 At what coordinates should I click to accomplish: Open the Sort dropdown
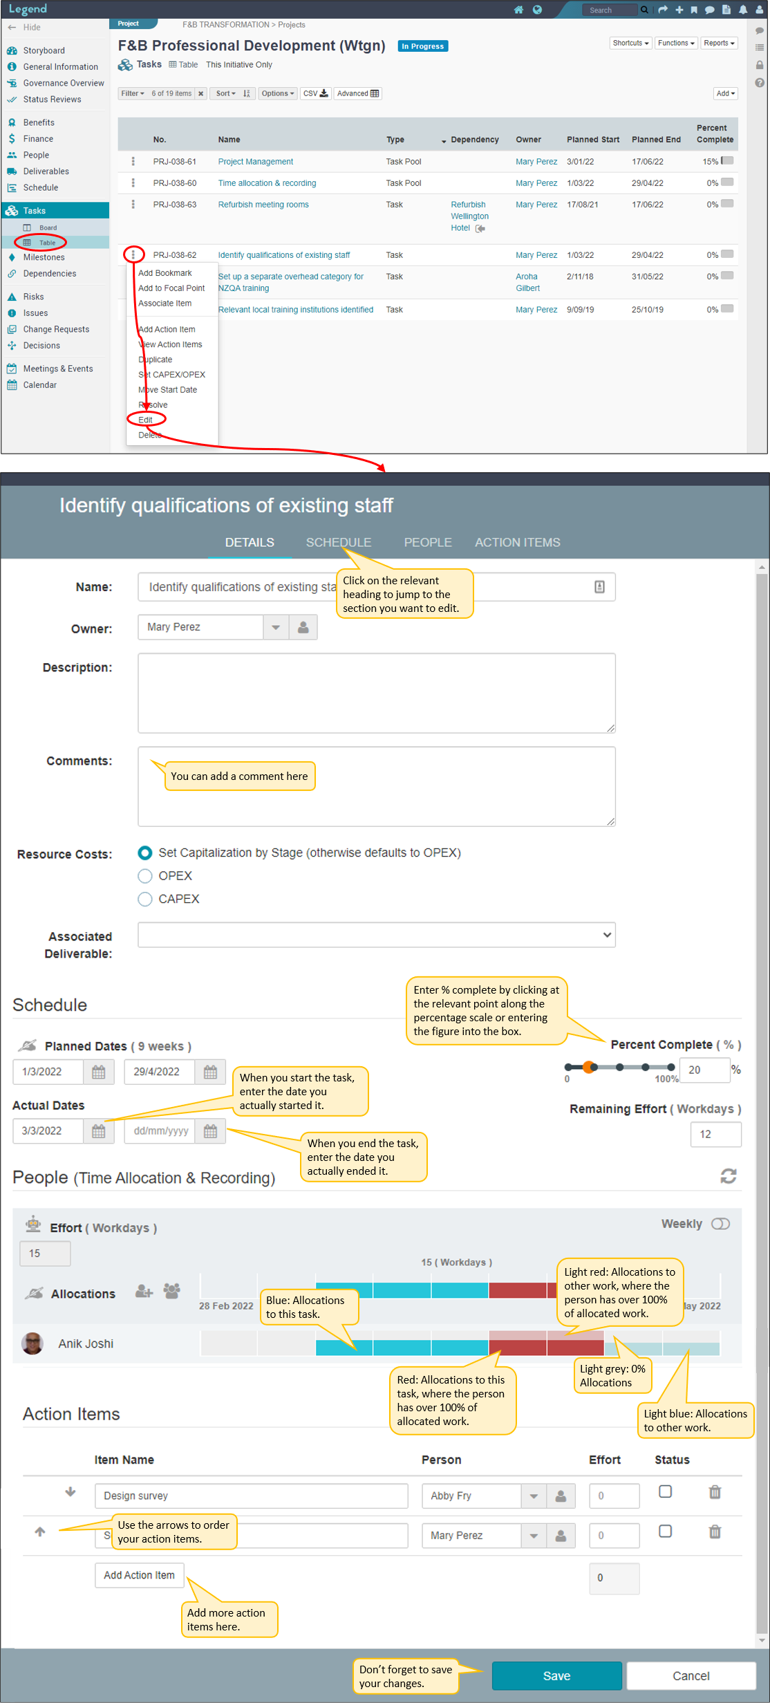click(x=226, y=93)
